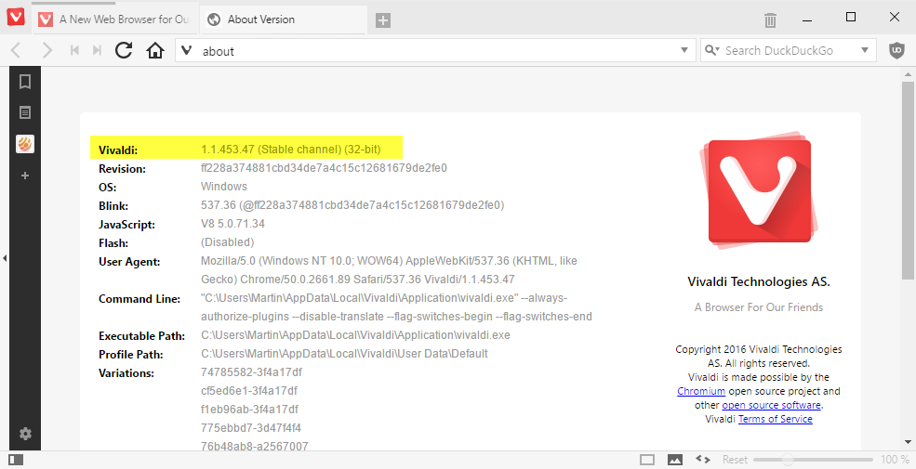Image resolution: width=916 pixels, height=469 pixels.
Task: Switch to the A New Web Browser tab
Action: point(114,20)
